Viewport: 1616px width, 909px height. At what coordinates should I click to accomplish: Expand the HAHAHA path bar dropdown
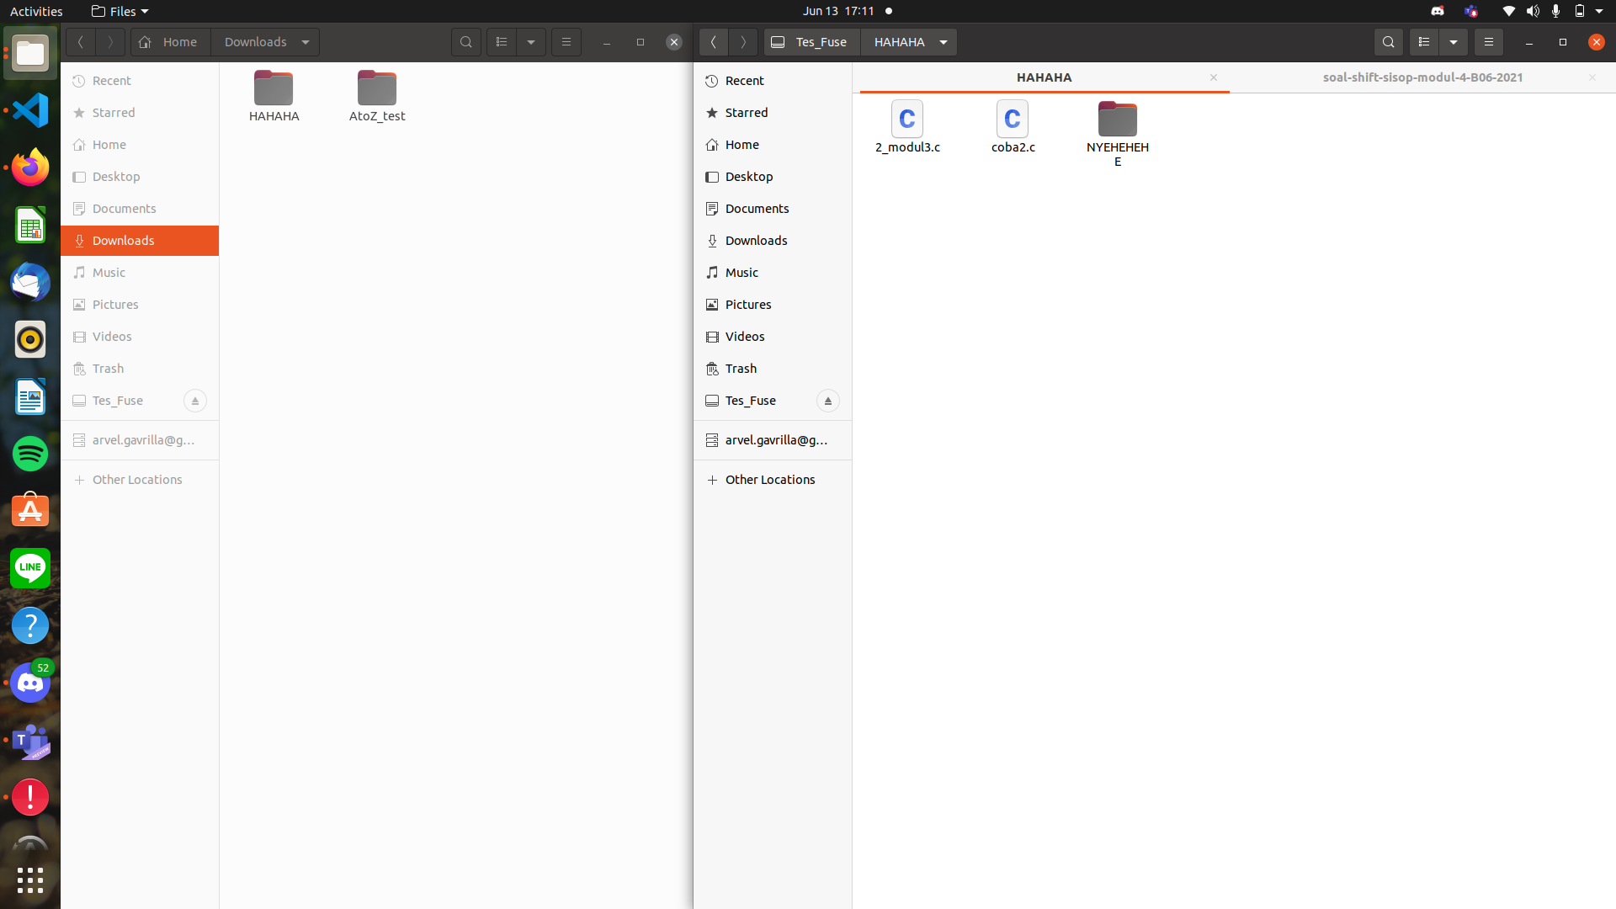[x=944, y=42]
